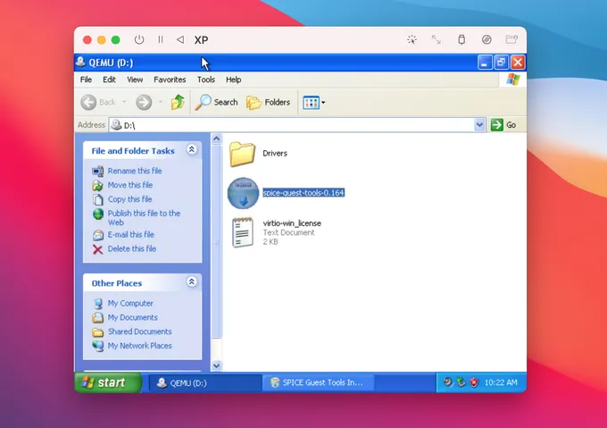Open Forward history dropdown arrow
Screen dimensions: 607x428
click(160, 102)
